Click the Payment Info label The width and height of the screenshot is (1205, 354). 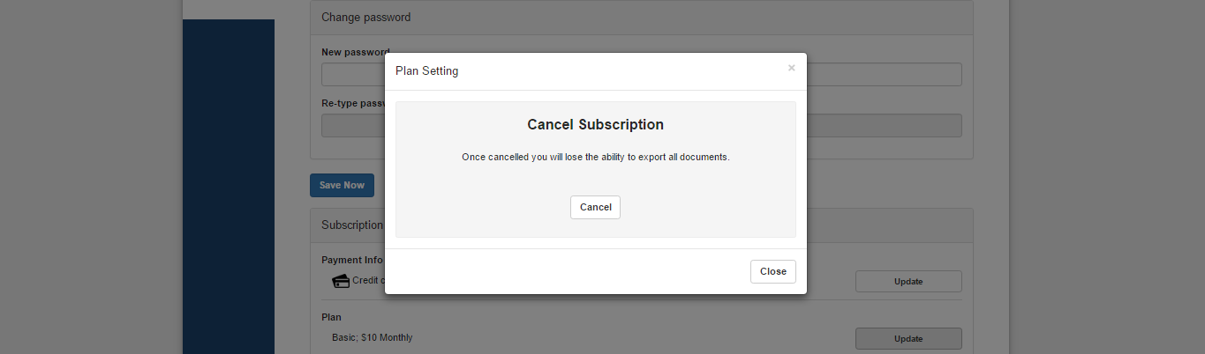point(351,260)
